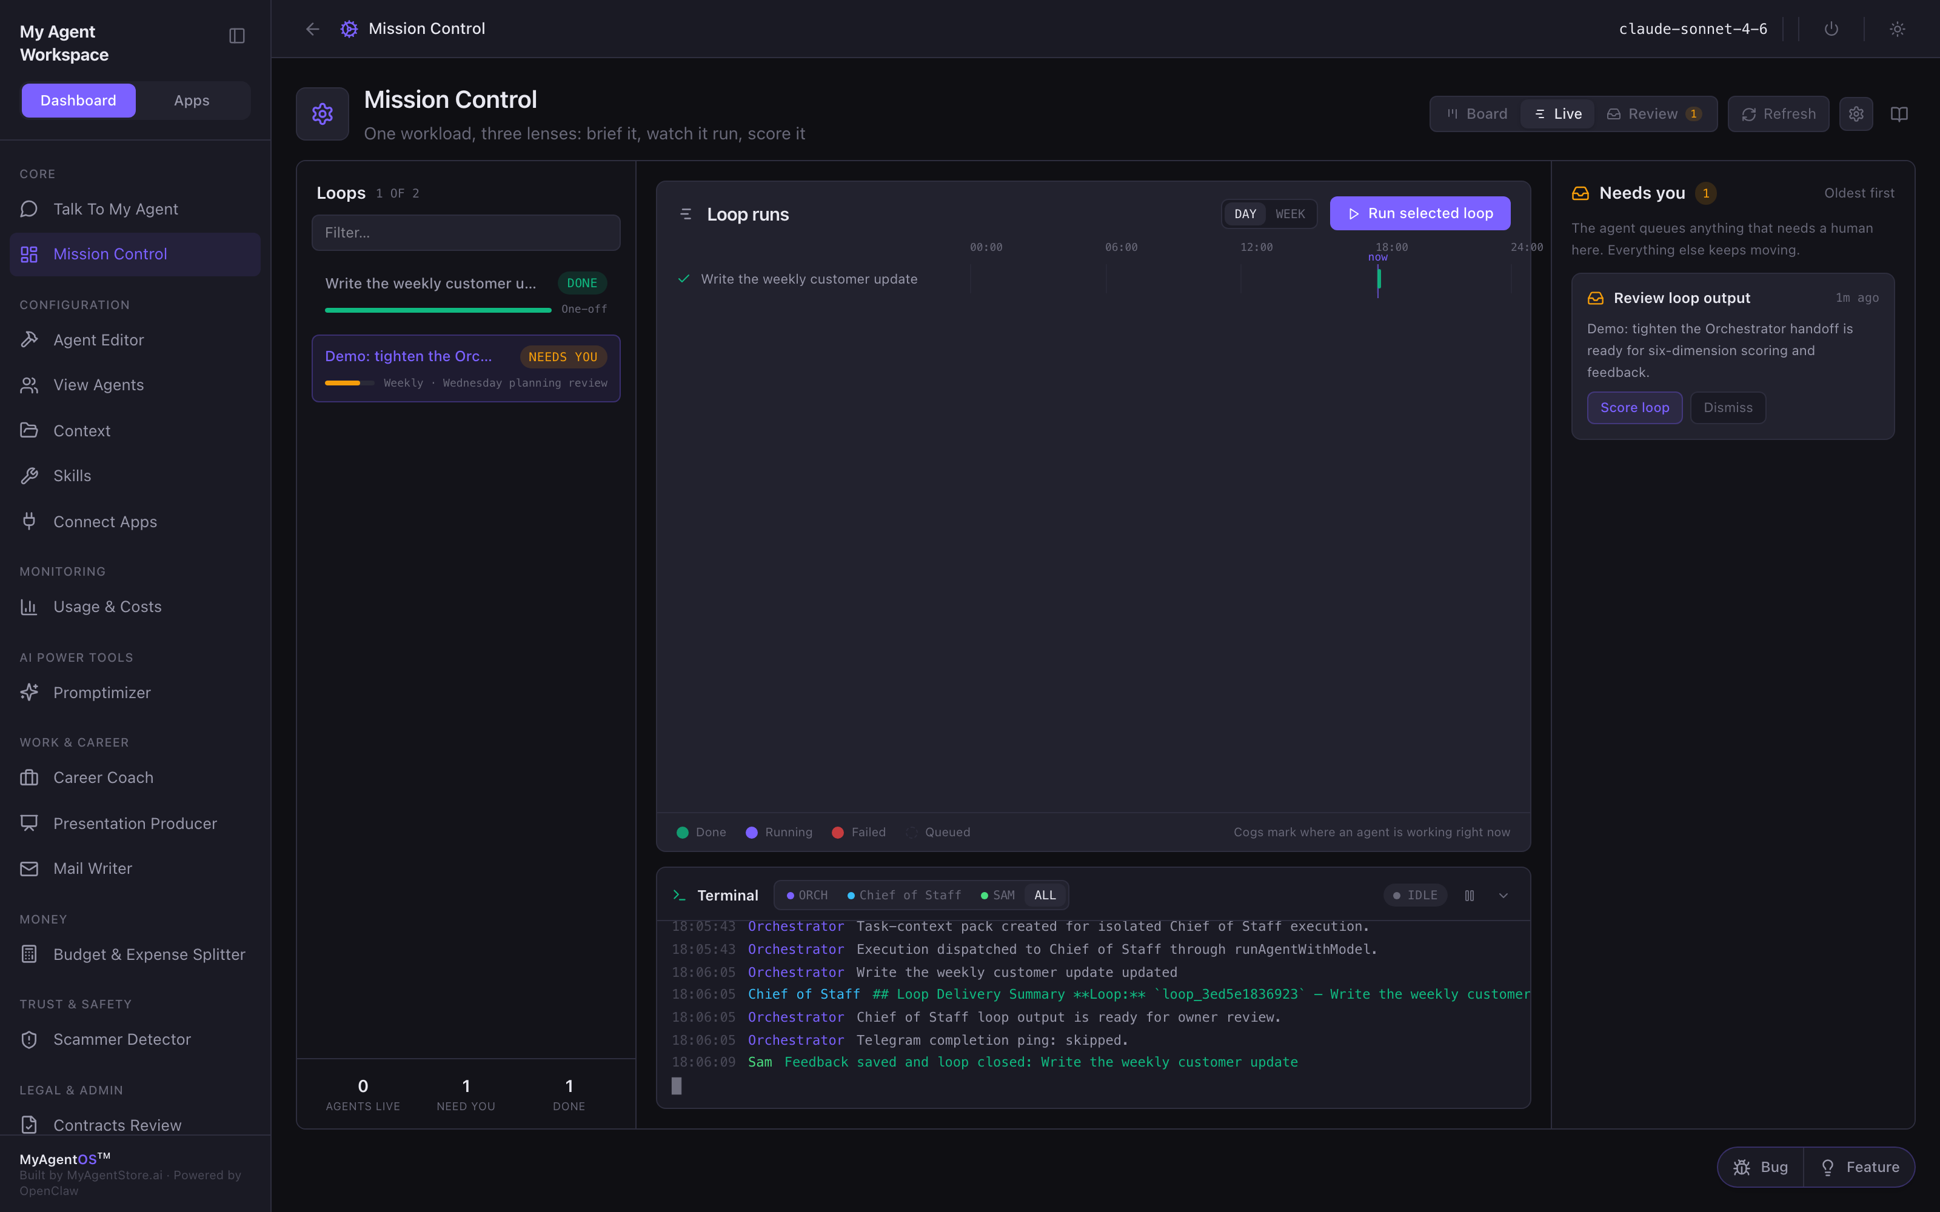Click the orange Demo loop progress bar
The width and height of the screenshot is (1940, 1212).
coord(350,383)
